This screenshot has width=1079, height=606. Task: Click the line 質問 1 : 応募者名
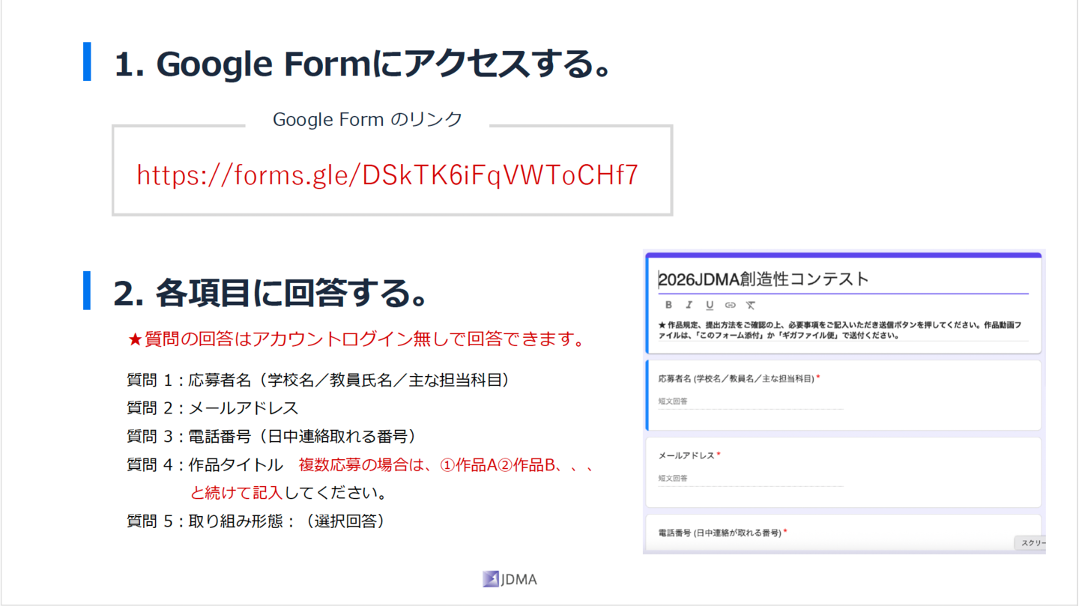point(318,381)
